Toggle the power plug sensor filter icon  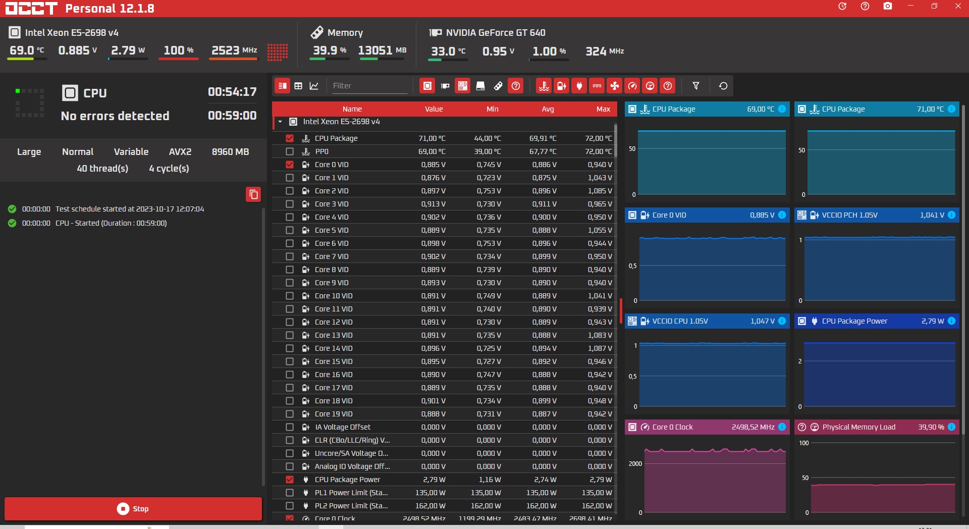click(579, 86)
